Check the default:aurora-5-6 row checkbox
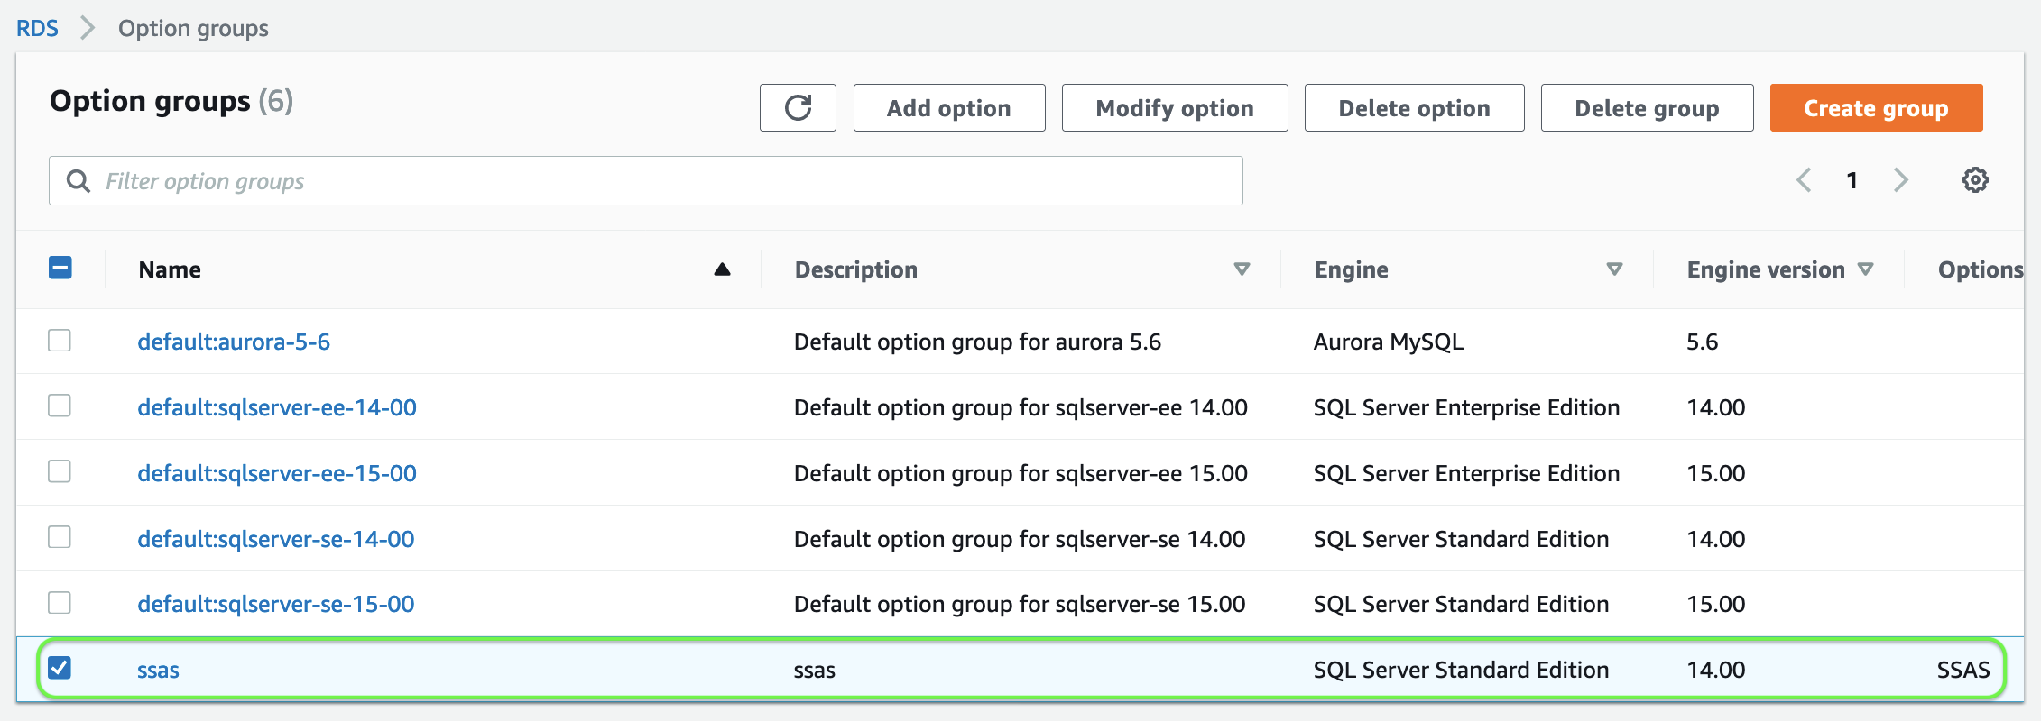 pyautogui.click(x=60, y=341)
